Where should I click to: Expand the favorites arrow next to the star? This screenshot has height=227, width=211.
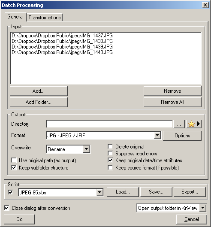coord(199,124)
